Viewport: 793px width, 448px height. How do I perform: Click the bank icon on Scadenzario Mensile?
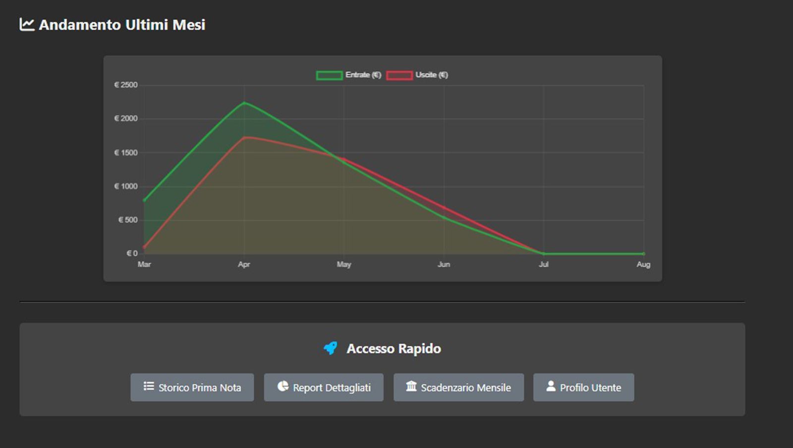point(411,386)
